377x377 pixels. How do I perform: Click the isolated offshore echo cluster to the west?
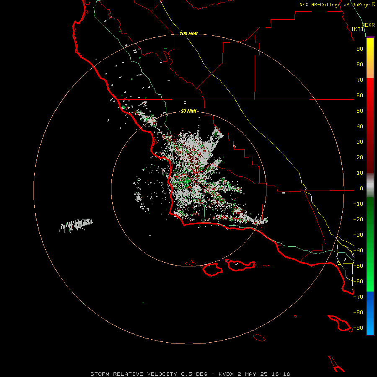click(76, 225)
